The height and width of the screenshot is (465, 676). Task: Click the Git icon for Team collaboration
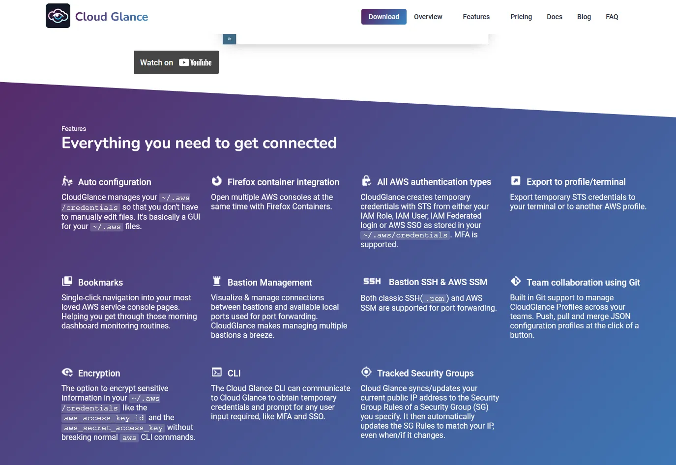pos(516,281)
